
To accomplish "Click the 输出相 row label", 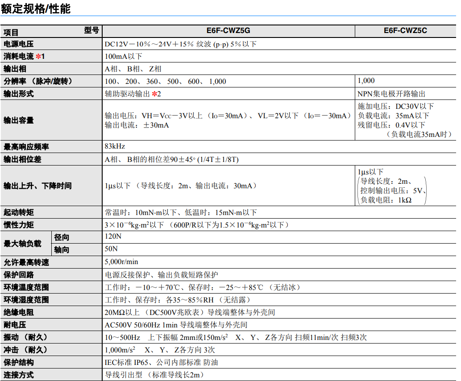I will click(x=15, y=69).
